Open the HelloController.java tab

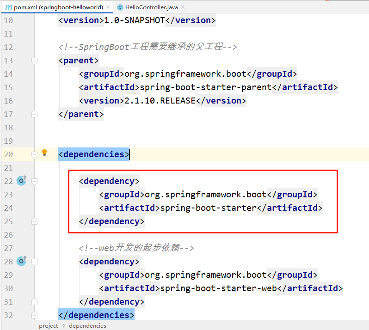pos(151,7)
